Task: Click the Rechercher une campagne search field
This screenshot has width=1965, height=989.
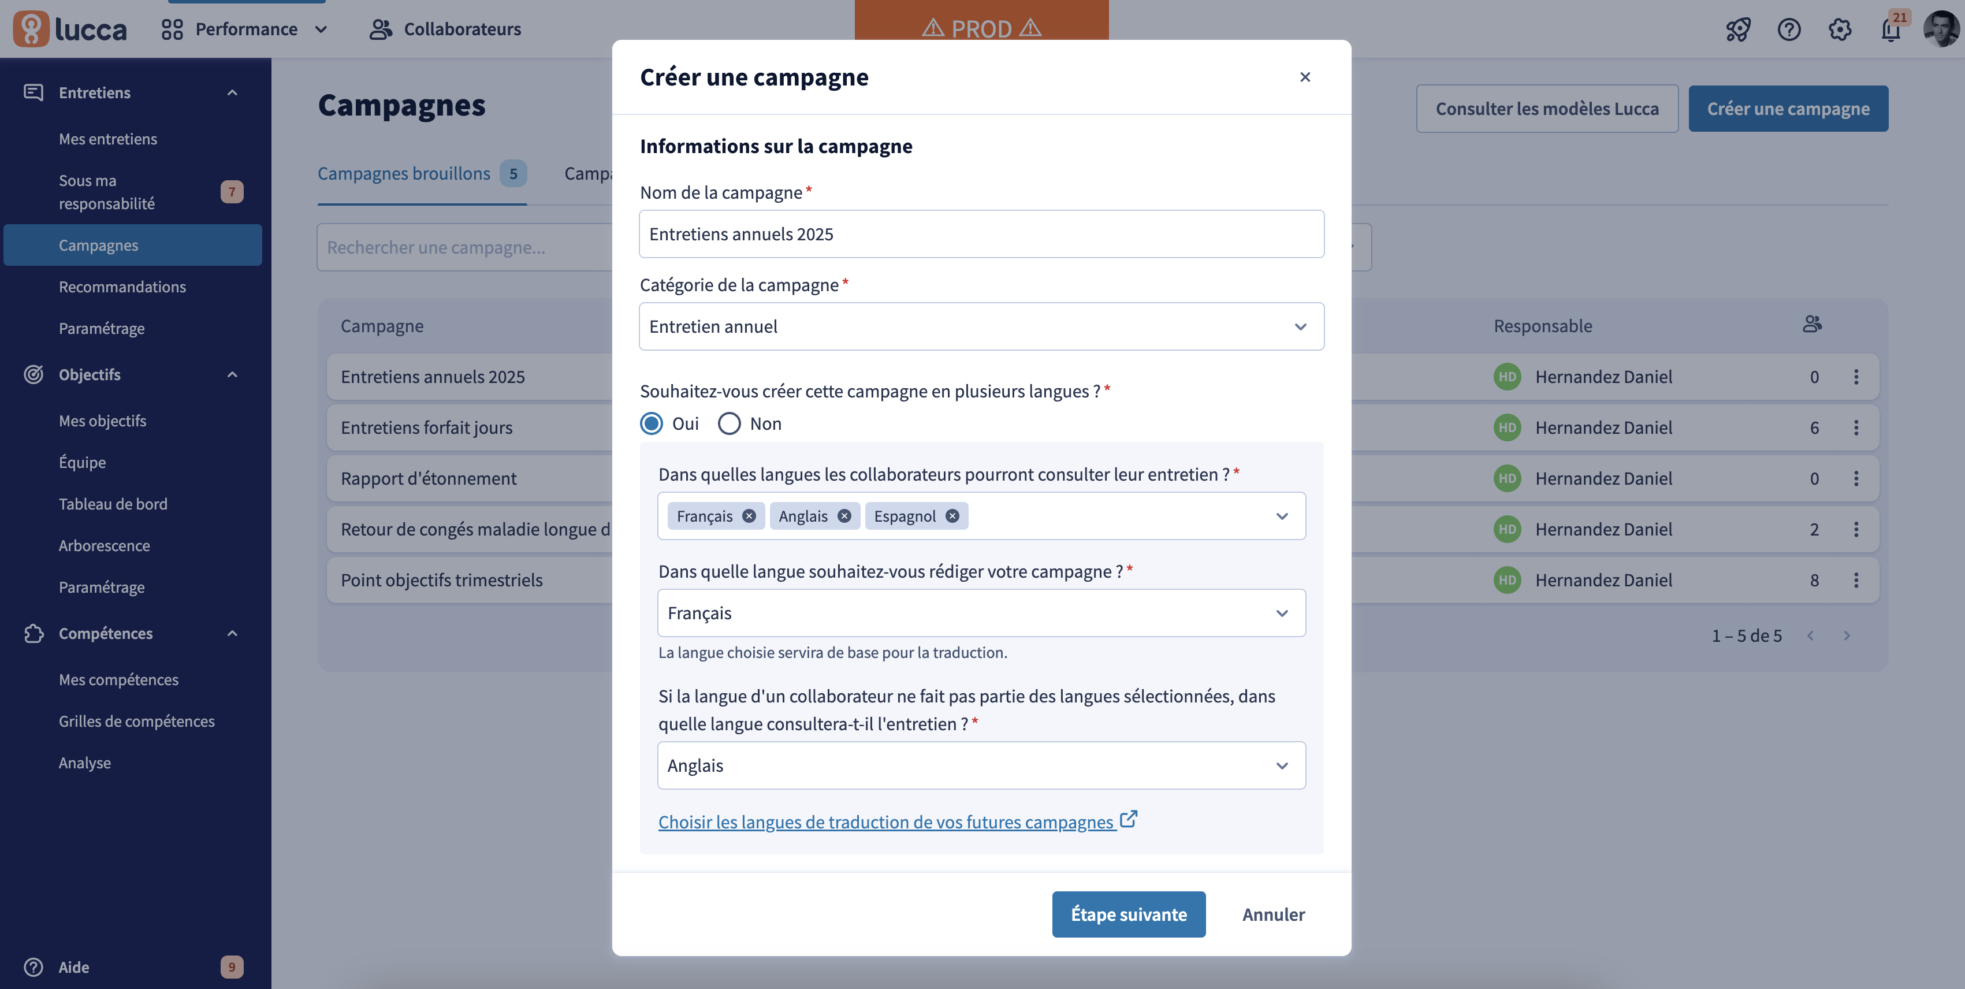Action: [x=466, y=247]
